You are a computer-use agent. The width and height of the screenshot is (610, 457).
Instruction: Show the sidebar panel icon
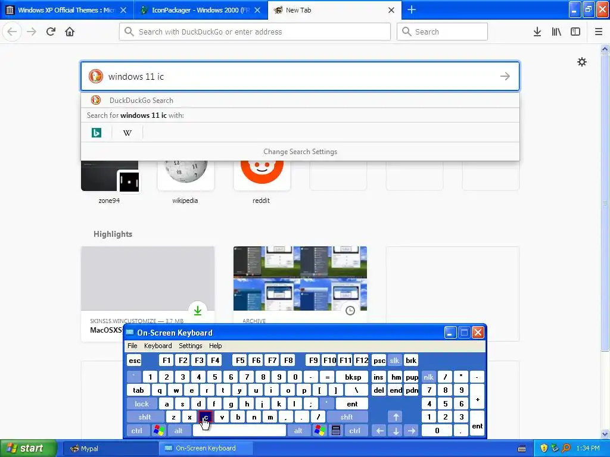pyautogui.click(x=575, y=32)
